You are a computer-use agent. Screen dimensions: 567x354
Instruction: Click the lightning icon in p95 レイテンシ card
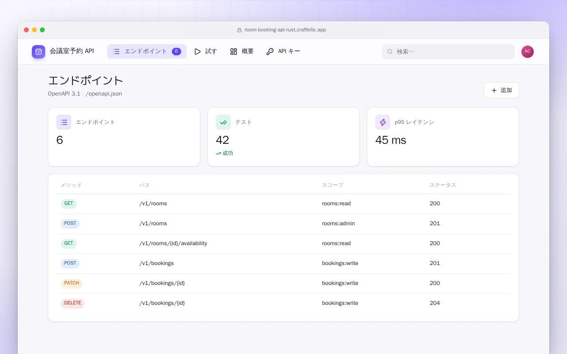[383, 122]
